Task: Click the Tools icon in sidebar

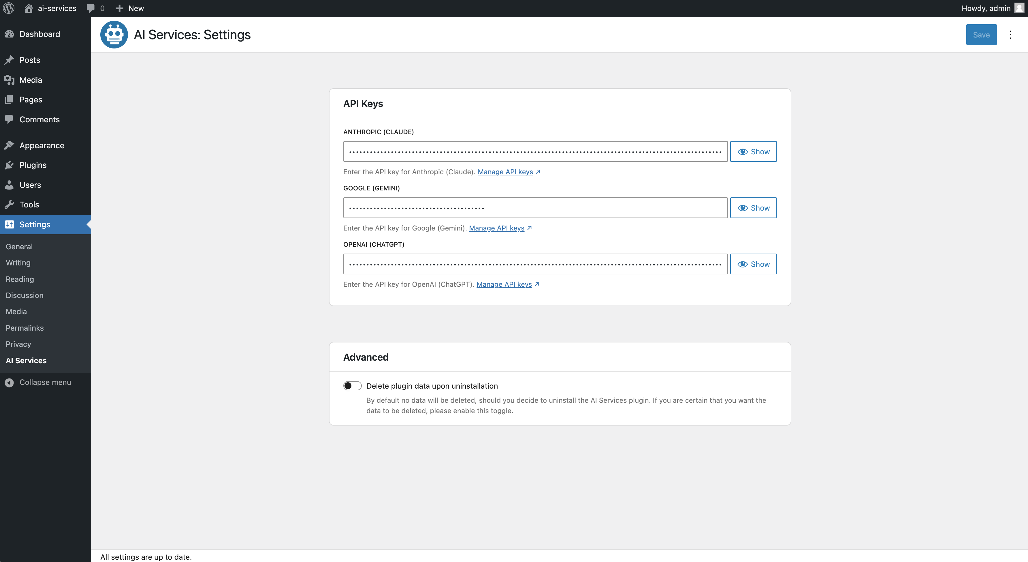Action: 10,204
